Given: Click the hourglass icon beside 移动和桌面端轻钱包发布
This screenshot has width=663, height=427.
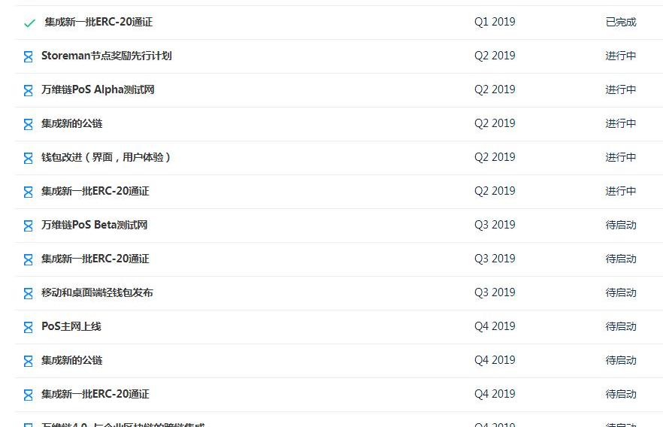Looking at the screenshot, I should (29, 293).
